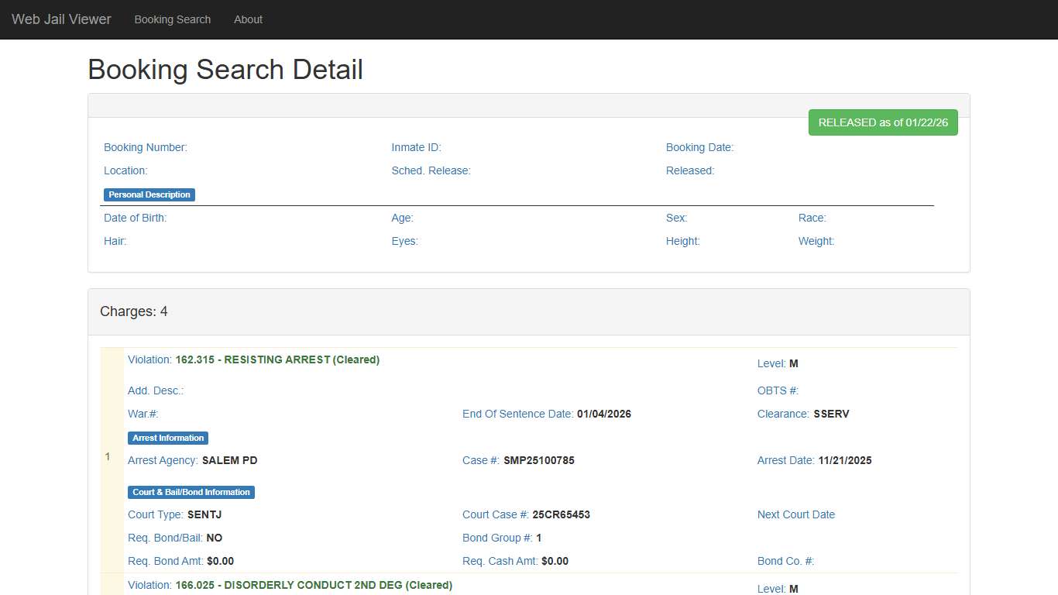Image resolution: width=1058 pixels, height=595 pixels.
Task: Select the Disorderly Conduct 2nd Deg violation
Action: coord(313,585)
